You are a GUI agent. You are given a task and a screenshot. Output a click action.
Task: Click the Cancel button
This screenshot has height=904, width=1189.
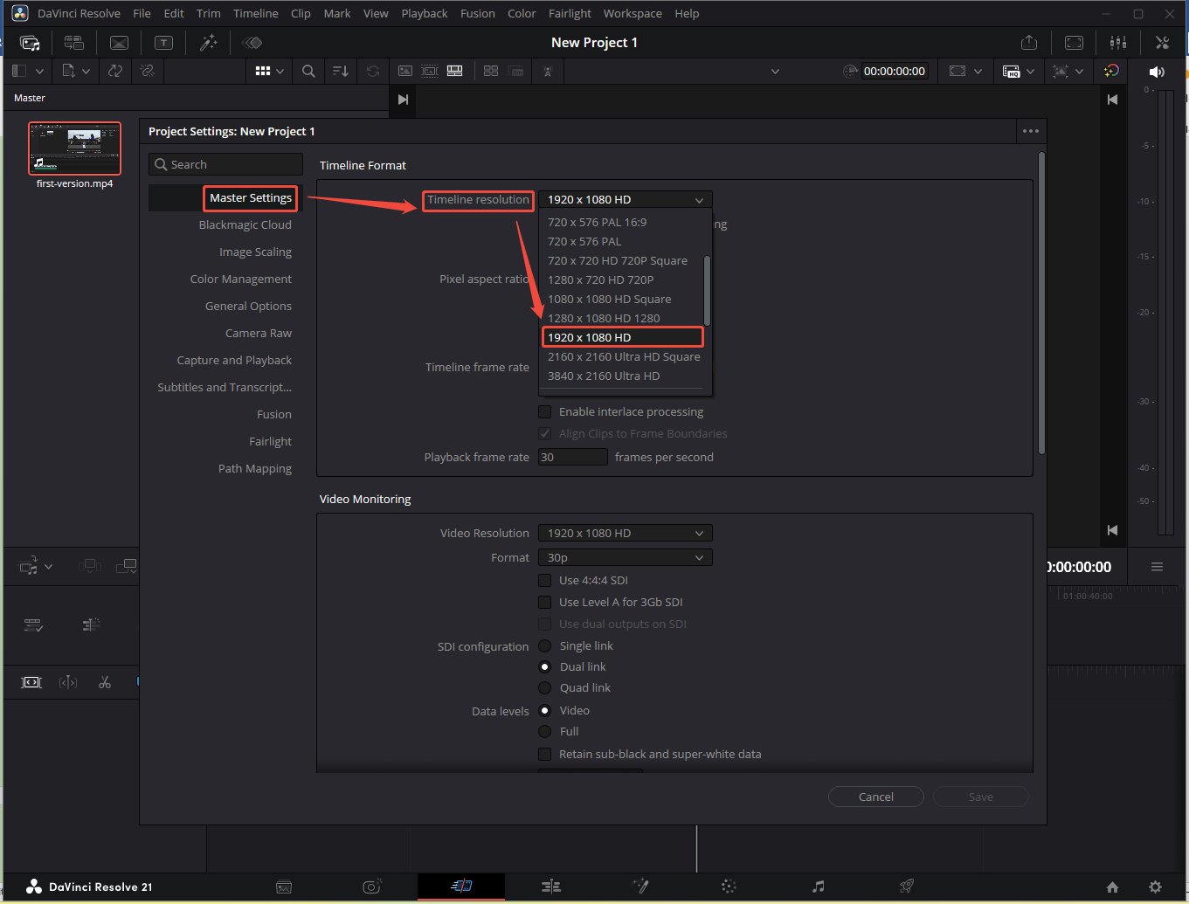876,797
